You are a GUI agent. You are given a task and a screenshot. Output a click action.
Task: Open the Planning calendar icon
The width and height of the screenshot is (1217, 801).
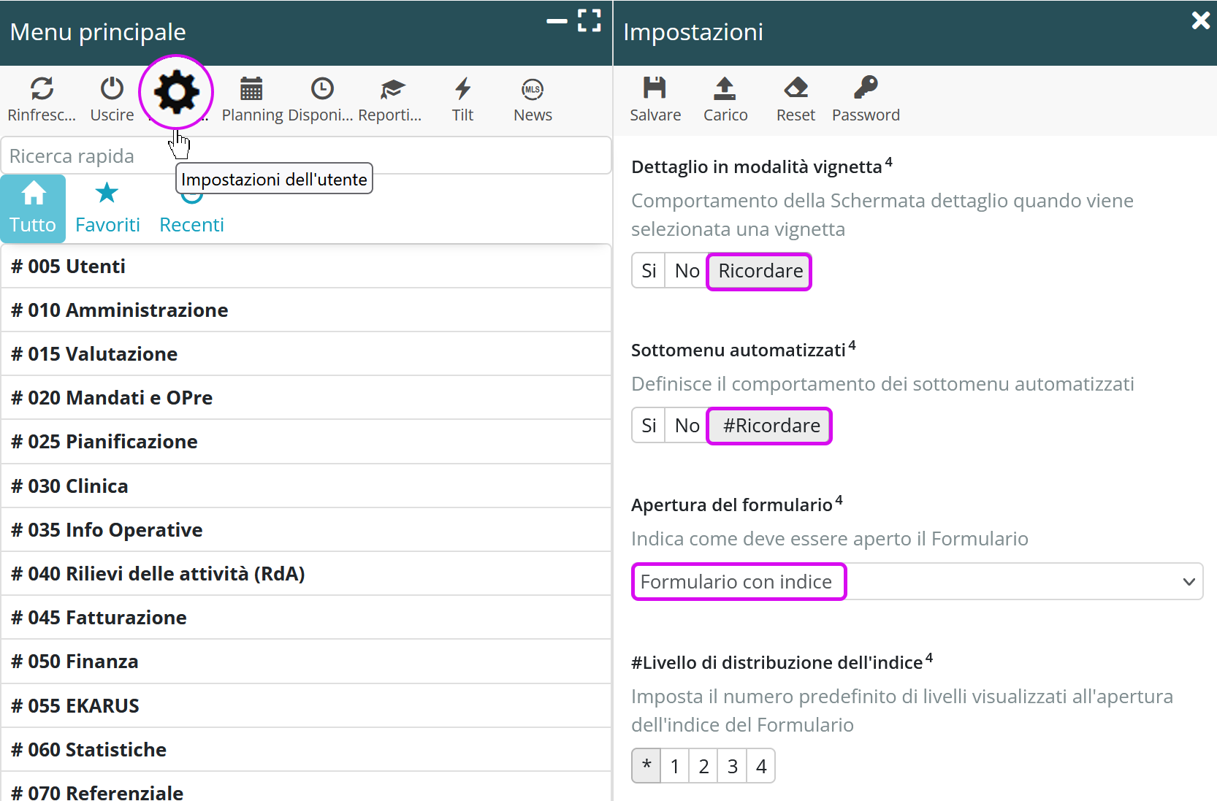click(x=251, y=89)
